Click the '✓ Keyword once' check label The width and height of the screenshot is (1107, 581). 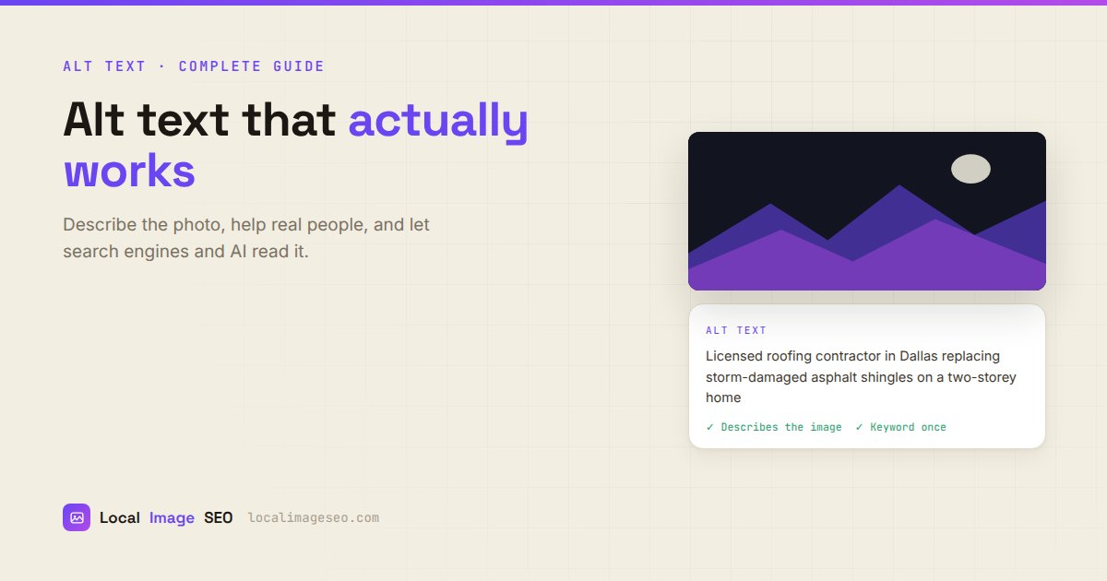click(x=900, y=427)
